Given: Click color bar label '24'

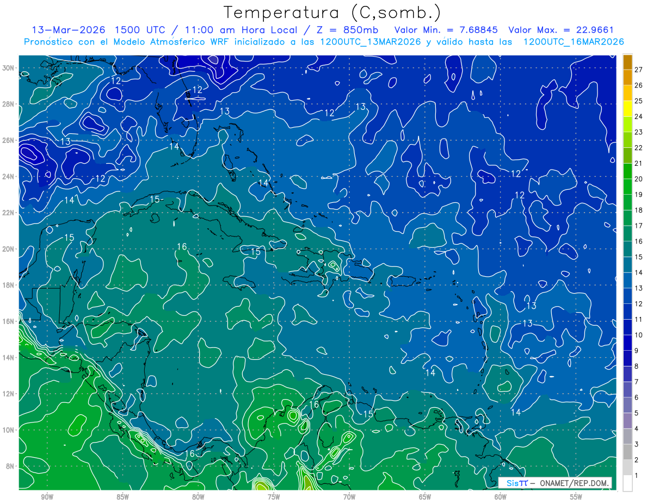Looking at the screenshot, I should 639,116.
